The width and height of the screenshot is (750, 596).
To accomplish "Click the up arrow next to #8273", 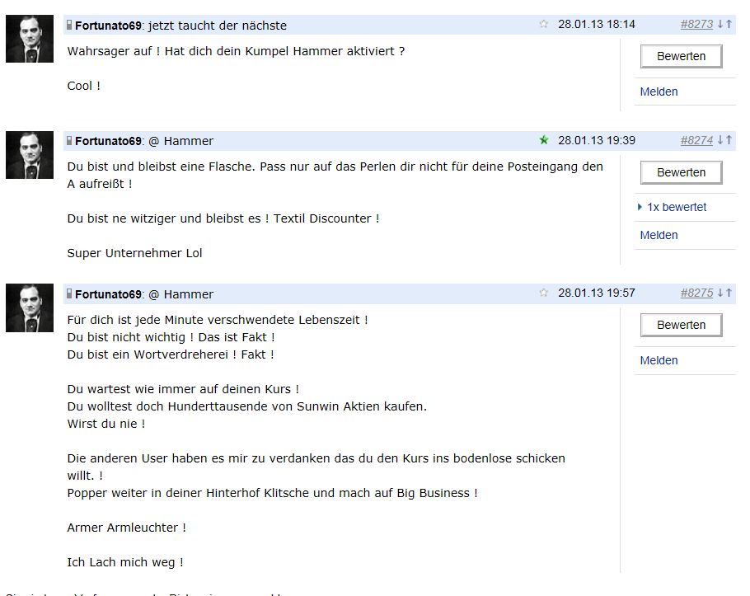I will 729,24.
